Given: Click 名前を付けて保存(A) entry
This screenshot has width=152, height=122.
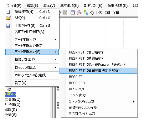Looking at the screenshot, I should pyautogui.click(x=30, y=32).
